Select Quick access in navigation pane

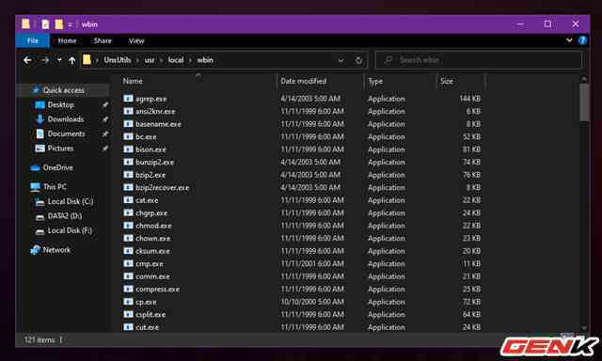pyautogui.click(x=64, y=90)
